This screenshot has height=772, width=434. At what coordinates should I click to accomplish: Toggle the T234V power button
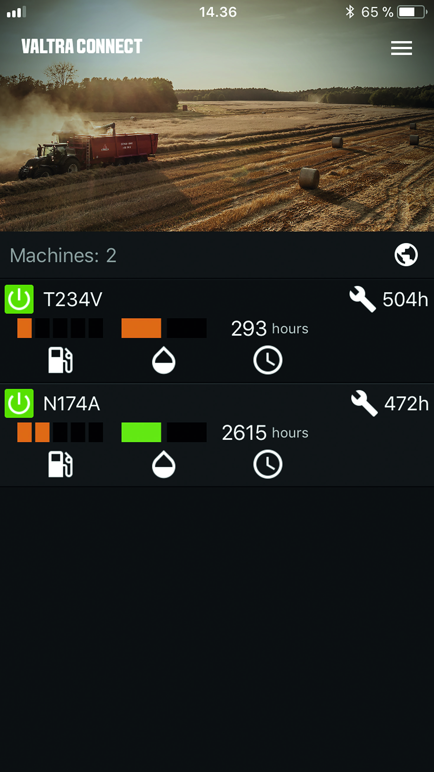(19, 299)
